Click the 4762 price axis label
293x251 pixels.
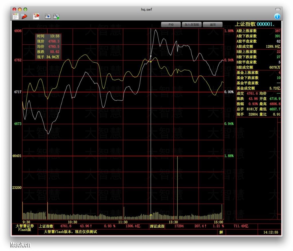pos(18,60)
